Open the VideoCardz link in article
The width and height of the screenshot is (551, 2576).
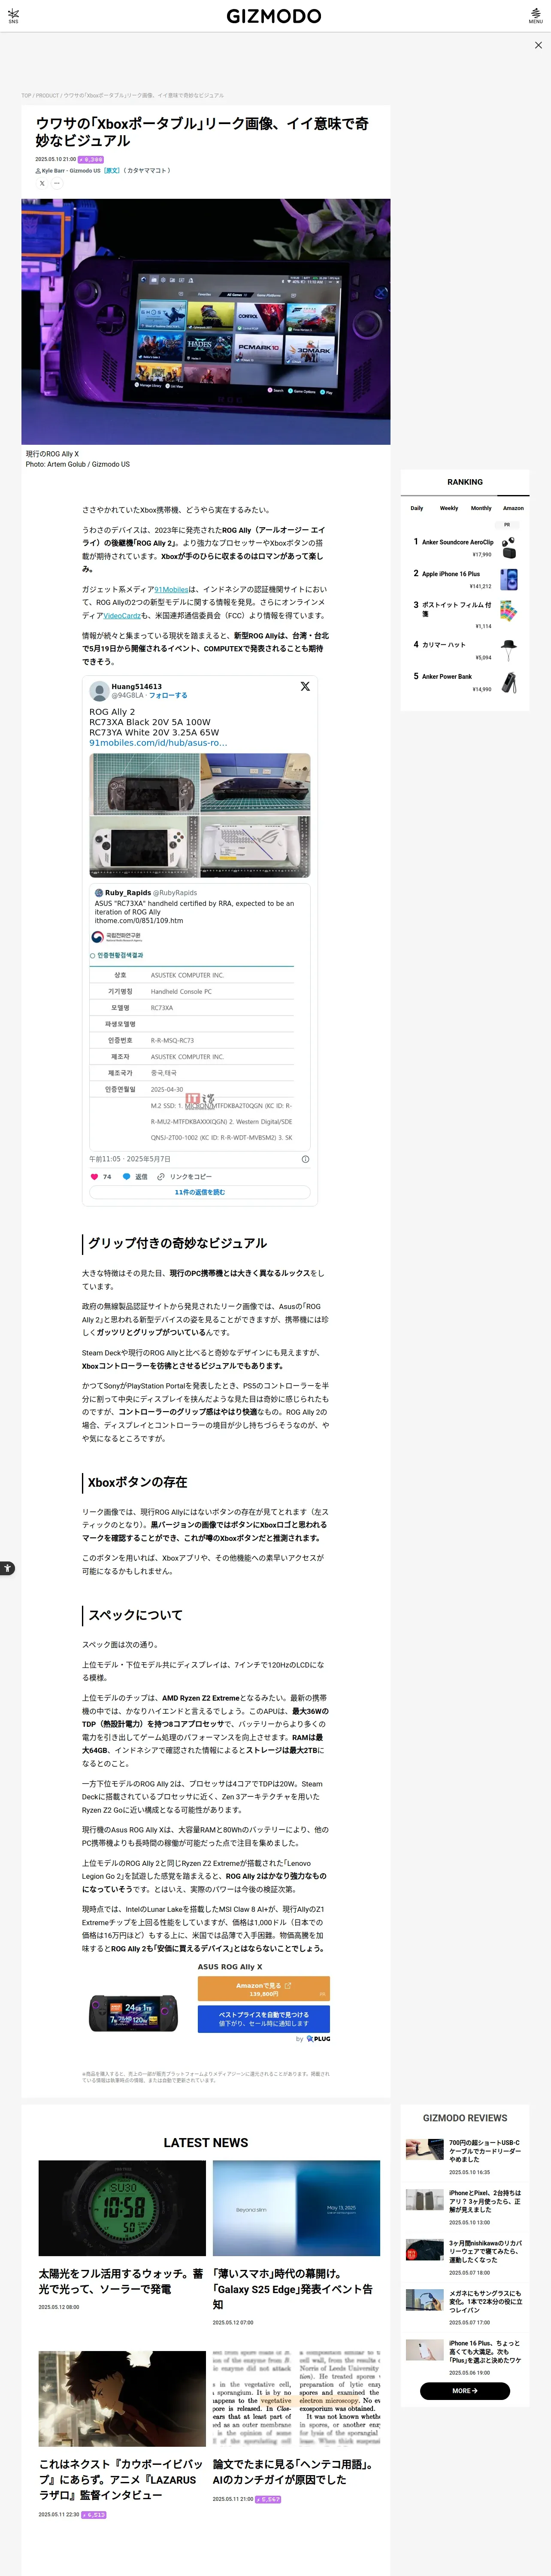pyautogui.click(x=122, y=616)
